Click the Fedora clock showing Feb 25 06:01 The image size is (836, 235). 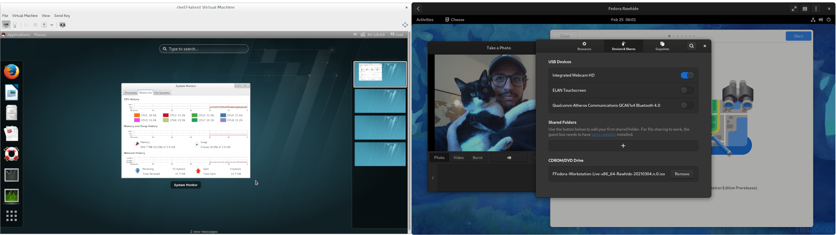pyautogui.click(x=623, y=20)
